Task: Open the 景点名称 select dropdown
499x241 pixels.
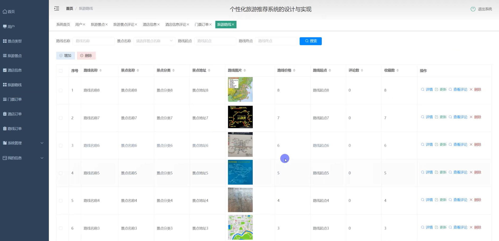Action: (154, 41)
